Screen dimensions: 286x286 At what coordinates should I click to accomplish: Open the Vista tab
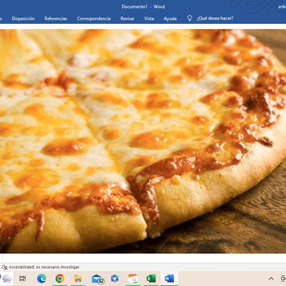click(149, 19)
